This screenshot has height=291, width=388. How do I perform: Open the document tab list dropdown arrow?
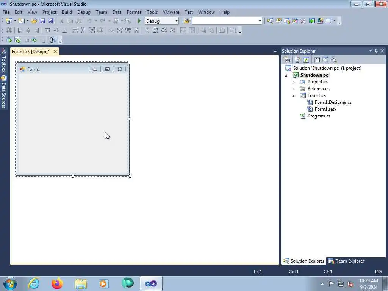(x=275, y=52)
